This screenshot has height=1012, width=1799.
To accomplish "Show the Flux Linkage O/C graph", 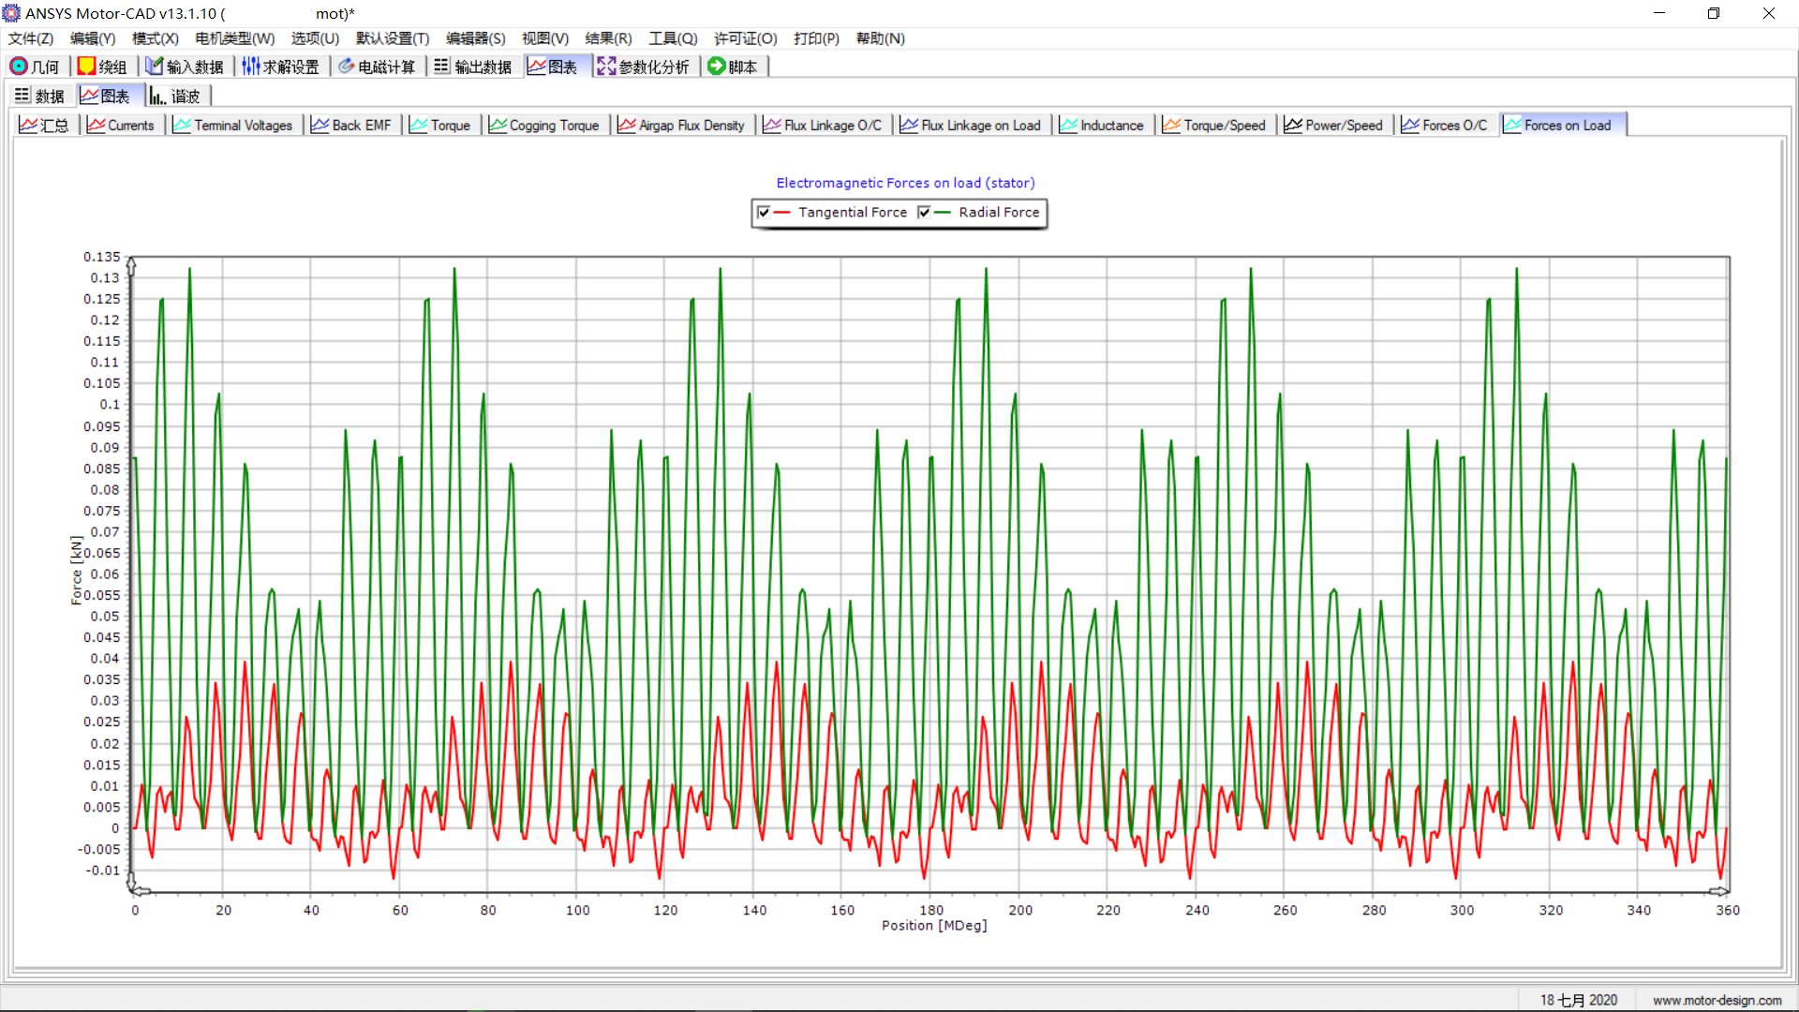I will [x=824, y=125].
